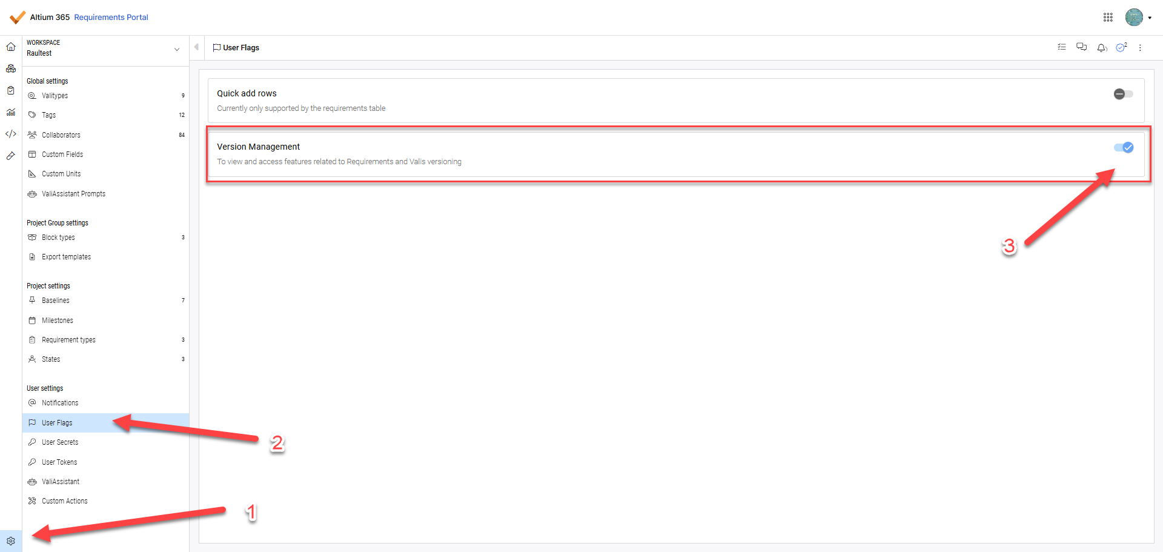1163x552 pixels.
Task: Click the Collaborators people icon
Action: [x=32, y=135]
